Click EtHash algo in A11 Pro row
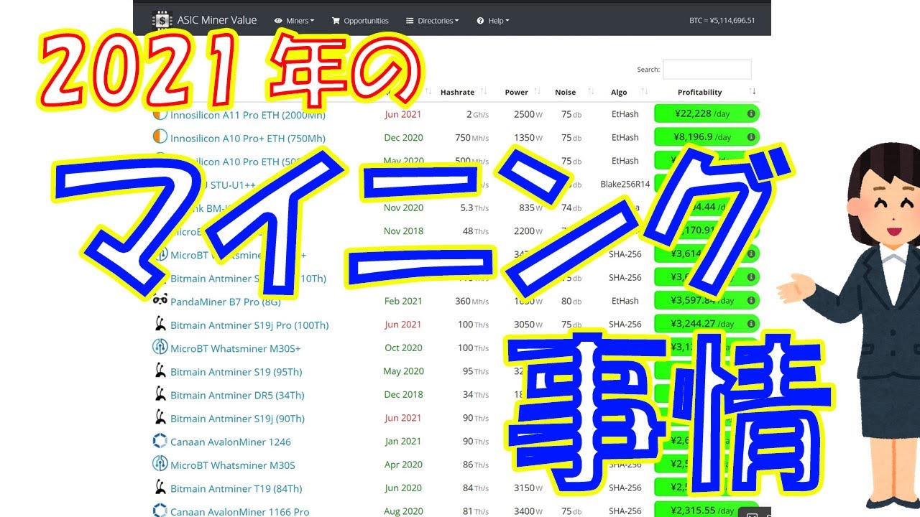 coord(625,114)
